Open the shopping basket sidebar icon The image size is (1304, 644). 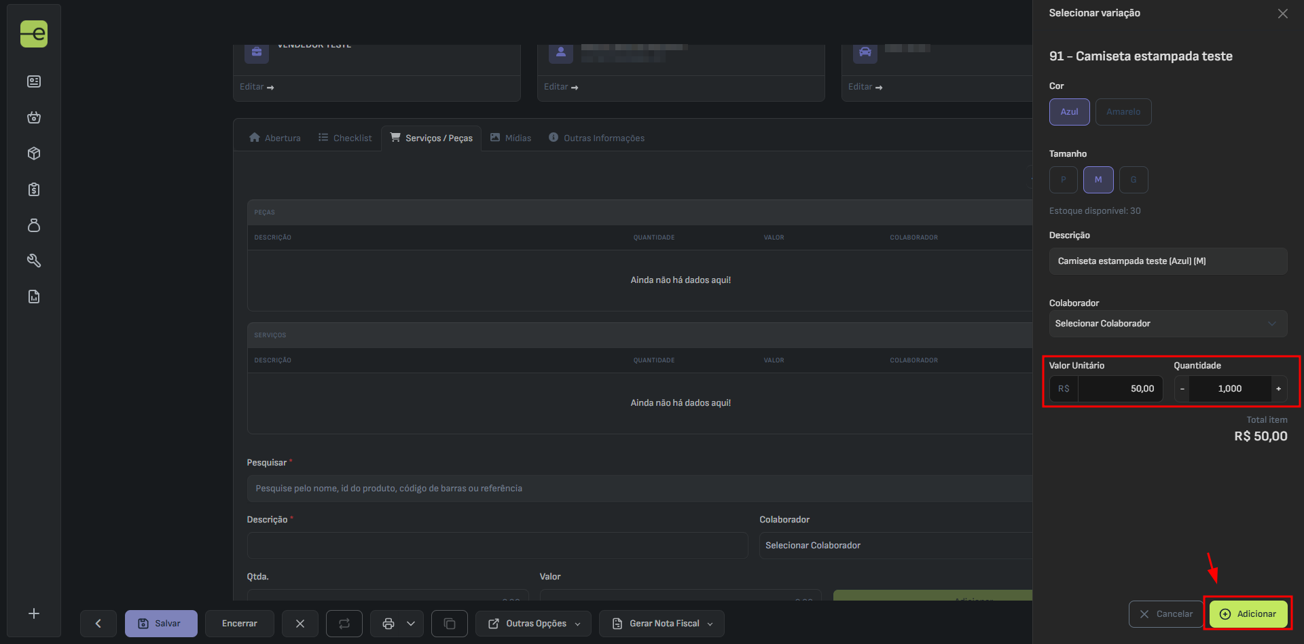coord(34,117)
